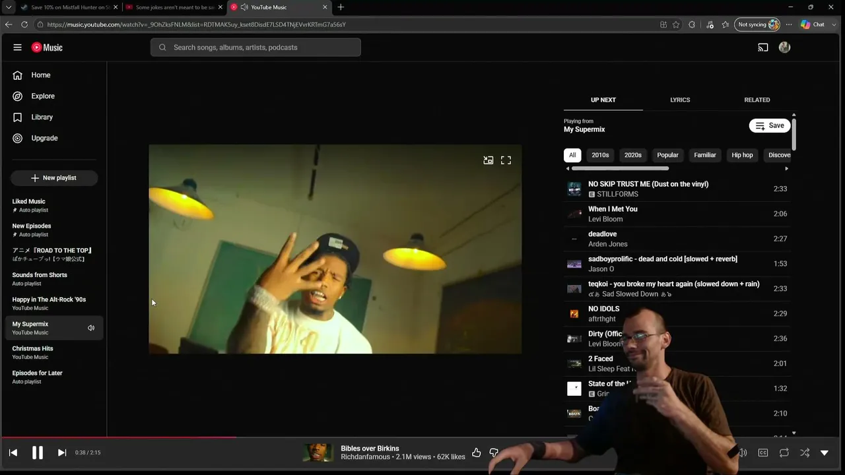The height and width of the screenshot is (475, 845).
Task: Open the Copilot Chat button
Action: coord(813,24)
